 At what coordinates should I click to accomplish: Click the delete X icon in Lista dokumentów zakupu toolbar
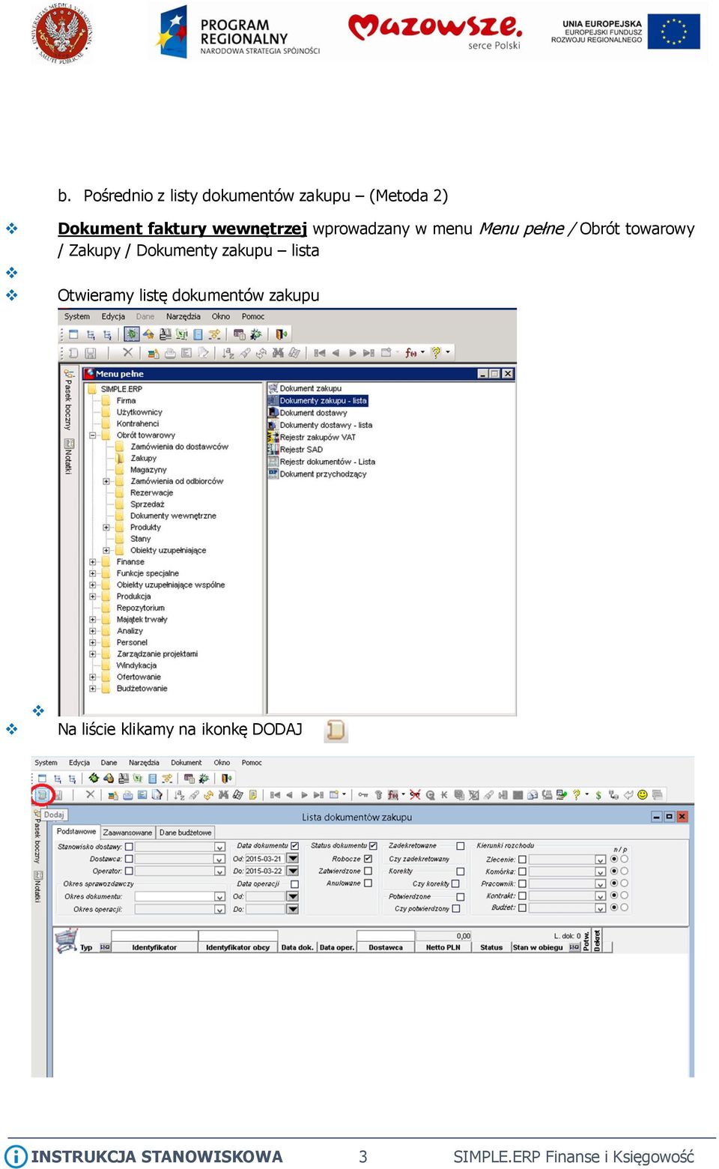coord(90,794)
